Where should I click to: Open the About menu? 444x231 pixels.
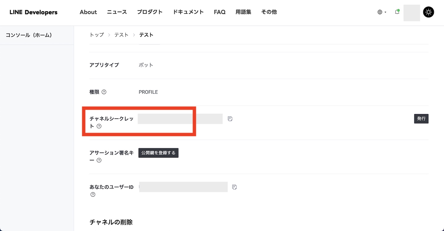point(88,12)
